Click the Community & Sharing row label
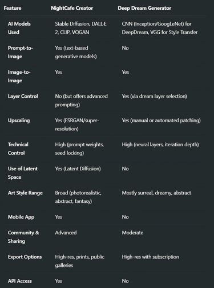 (x=23, y=237)
